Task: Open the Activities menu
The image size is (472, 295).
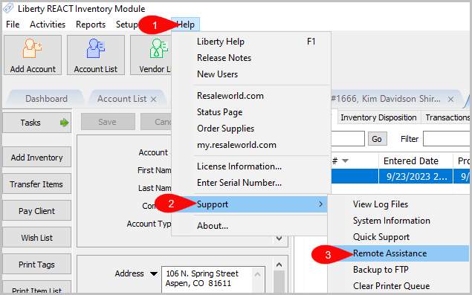Action: coord(48,25)
